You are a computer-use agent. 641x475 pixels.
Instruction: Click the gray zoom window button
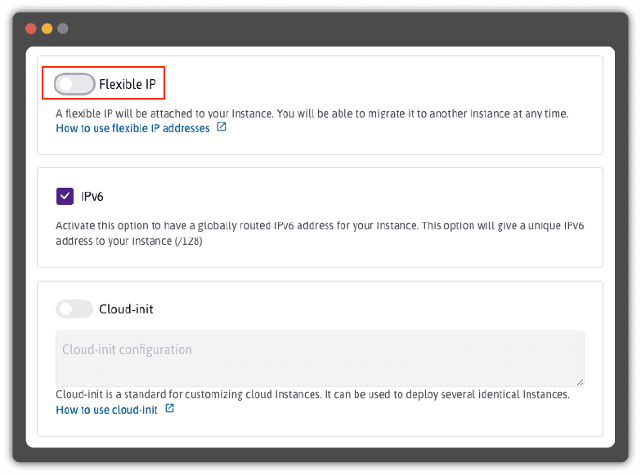point(63,29)
